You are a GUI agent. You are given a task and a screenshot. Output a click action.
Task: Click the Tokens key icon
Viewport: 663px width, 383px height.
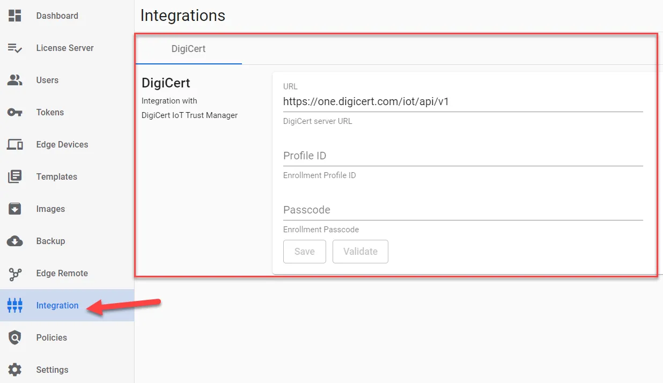coord(15,112)
